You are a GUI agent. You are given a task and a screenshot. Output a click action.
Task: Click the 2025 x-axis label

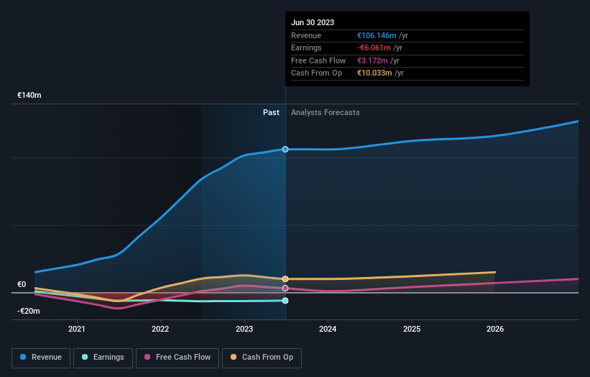[412, 330]
